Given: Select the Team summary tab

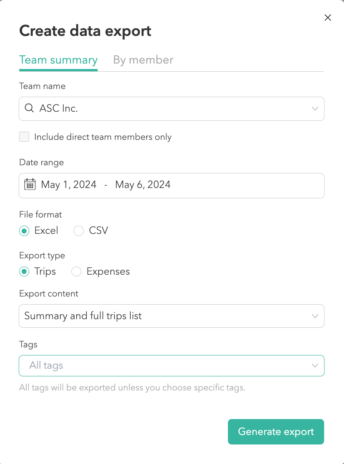Looking at the screenshot, I should pos(58,59).
